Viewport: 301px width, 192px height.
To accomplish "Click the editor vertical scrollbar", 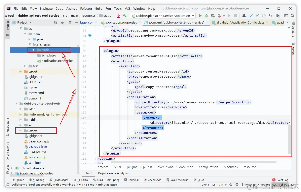I will point(290,140).
